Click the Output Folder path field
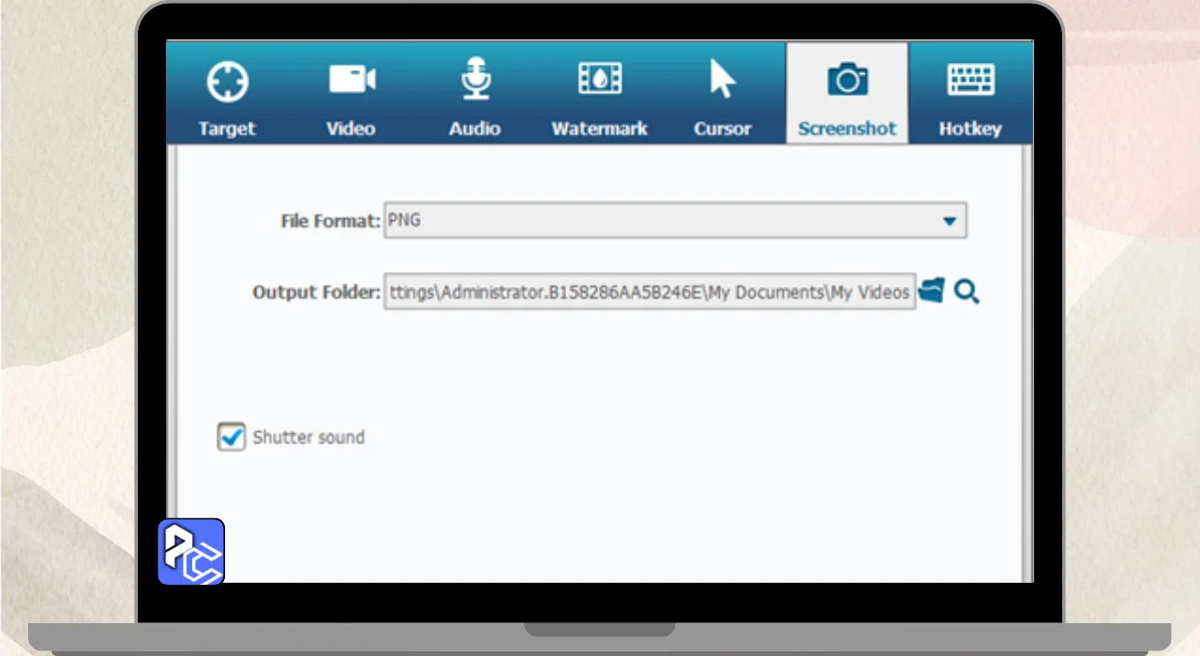 click(x=650, y=292)
